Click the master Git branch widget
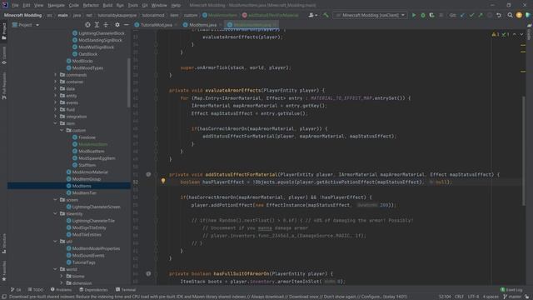The width and height of the screenshot is (533, 300). [x=513, y=297]
